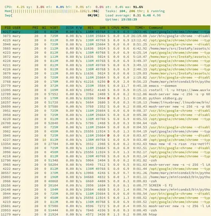
Task: Select mosh-server process PID 26699
Action: click(105, 106)
